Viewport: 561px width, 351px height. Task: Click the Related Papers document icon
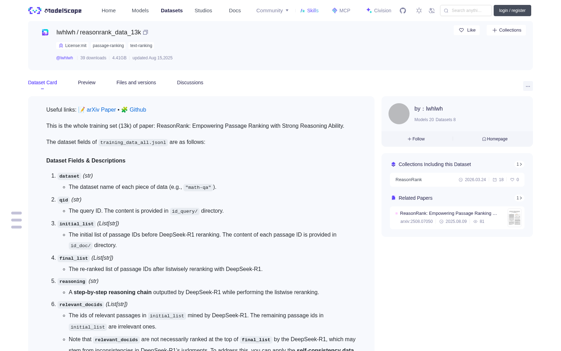[393, 198]
